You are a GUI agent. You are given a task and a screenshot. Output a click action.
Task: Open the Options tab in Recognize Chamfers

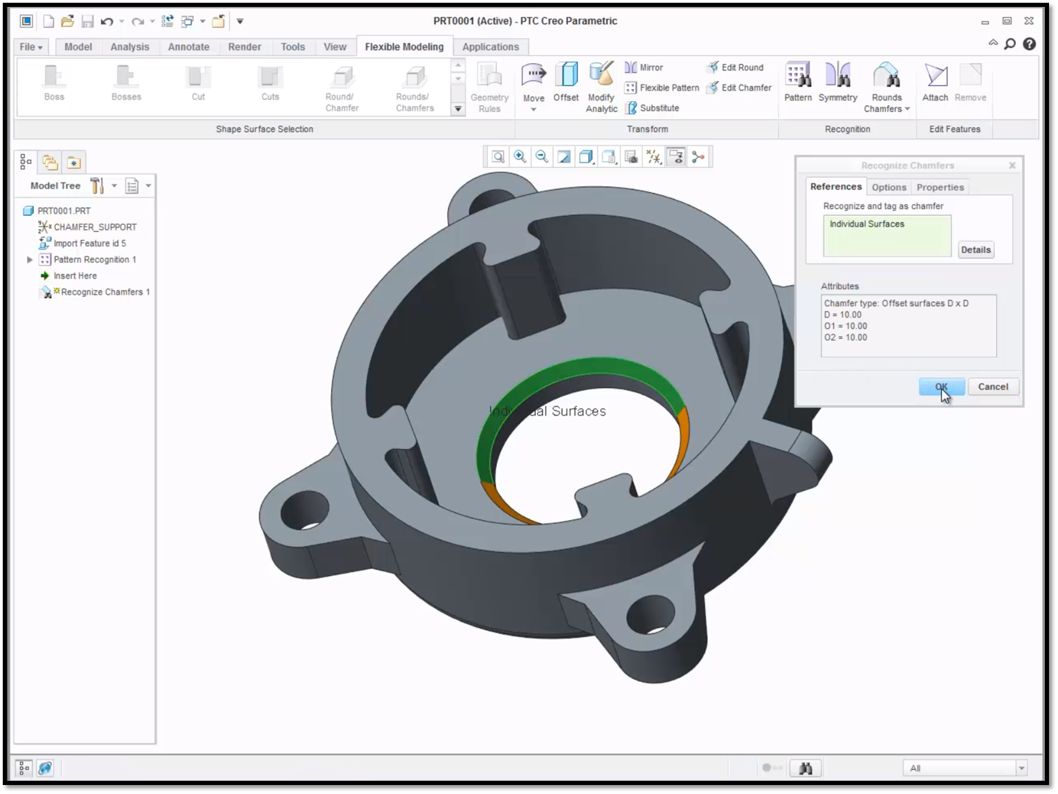click(889, 187)
